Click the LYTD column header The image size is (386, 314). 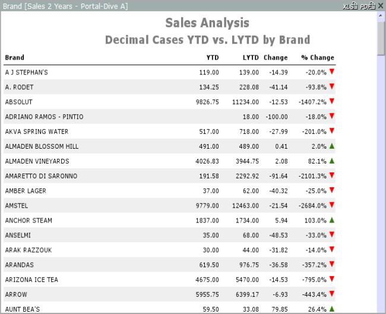(251, 58)
